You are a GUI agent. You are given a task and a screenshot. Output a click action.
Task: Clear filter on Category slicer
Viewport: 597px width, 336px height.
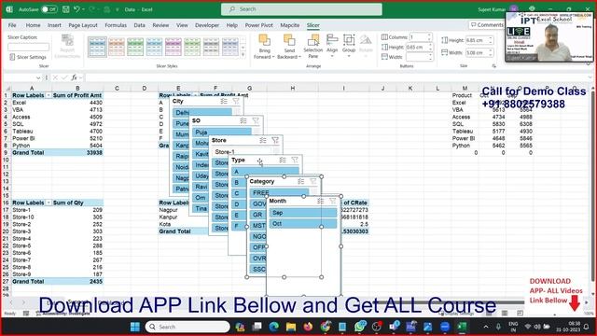coord(313,181)
